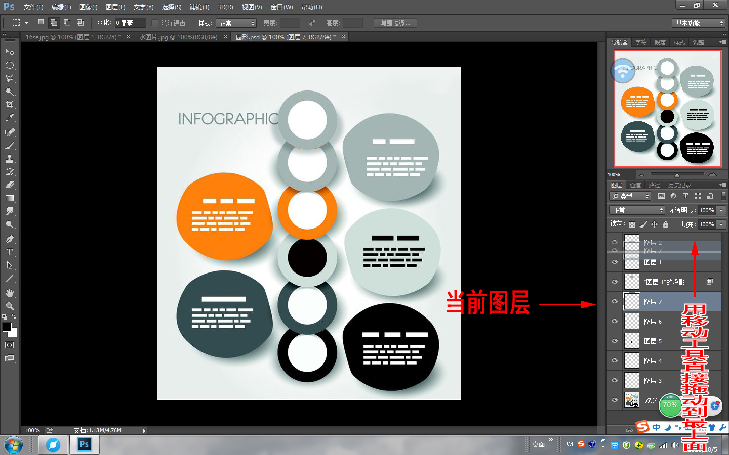Switch to the 16se.jpg document tab

point(73,37)
